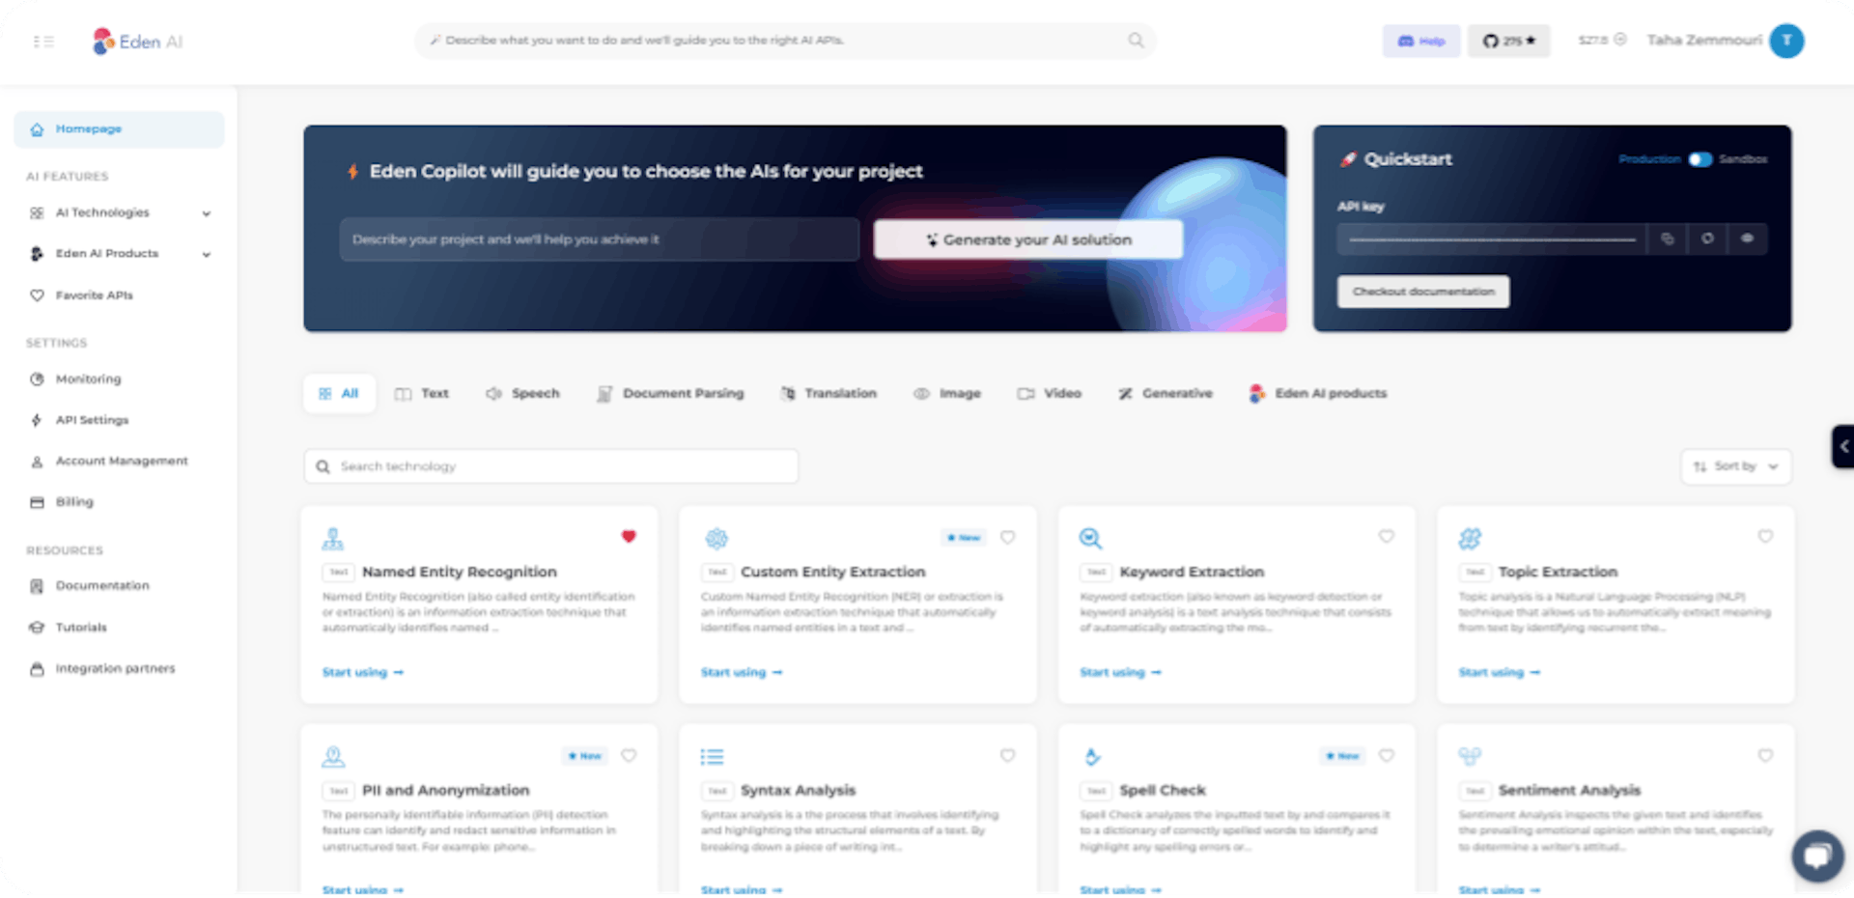Start using Topic Extraction
The image size is (1854, 898).
pyautogui.click(x=1500, y=673)
